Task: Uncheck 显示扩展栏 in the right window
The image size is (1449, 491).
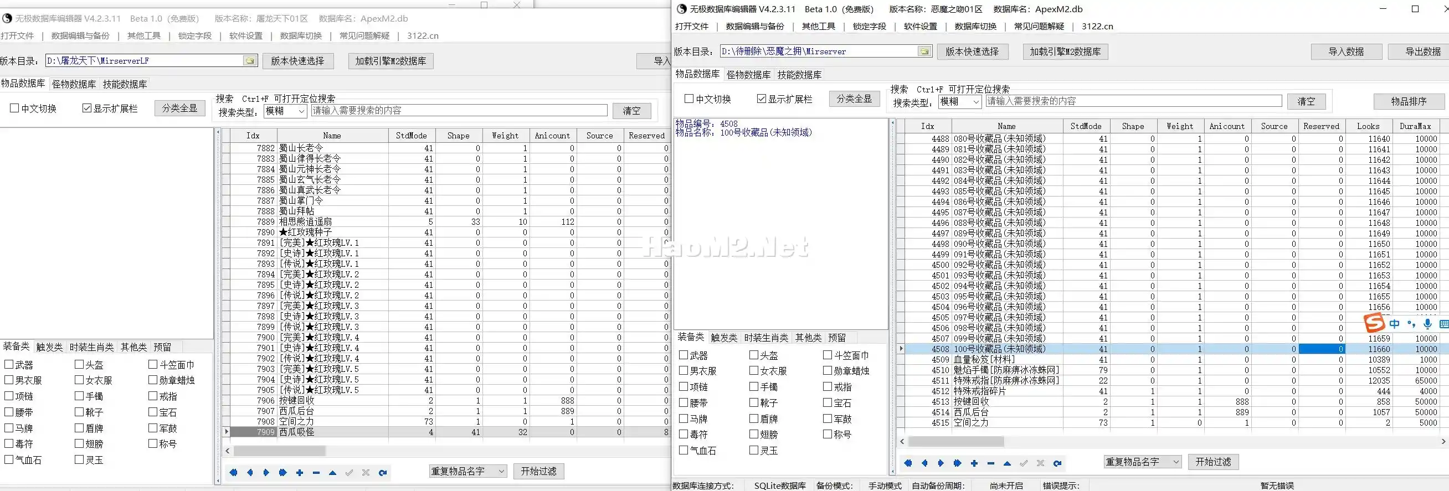Action: click(761, 99)
